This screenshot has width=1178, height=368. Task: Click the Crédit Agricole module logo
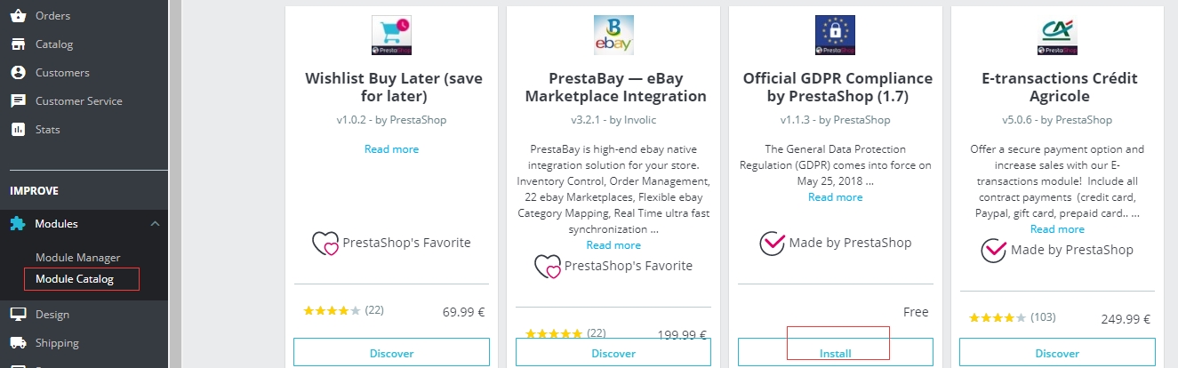click(1057, 35)
